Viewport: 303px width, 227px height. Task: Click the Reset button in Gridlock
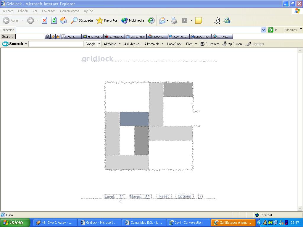click(x=164, y=196)
